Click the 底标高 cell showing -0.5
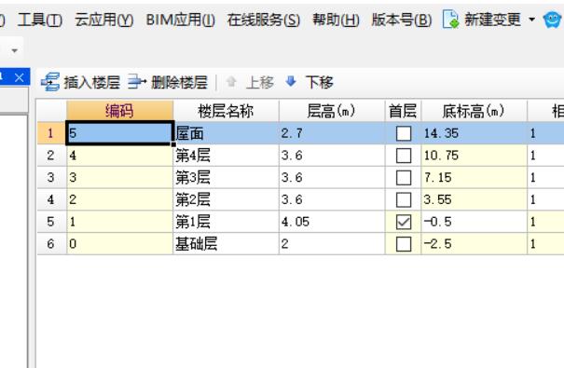The height and width of the screenshot is (368, 564). 474,222
